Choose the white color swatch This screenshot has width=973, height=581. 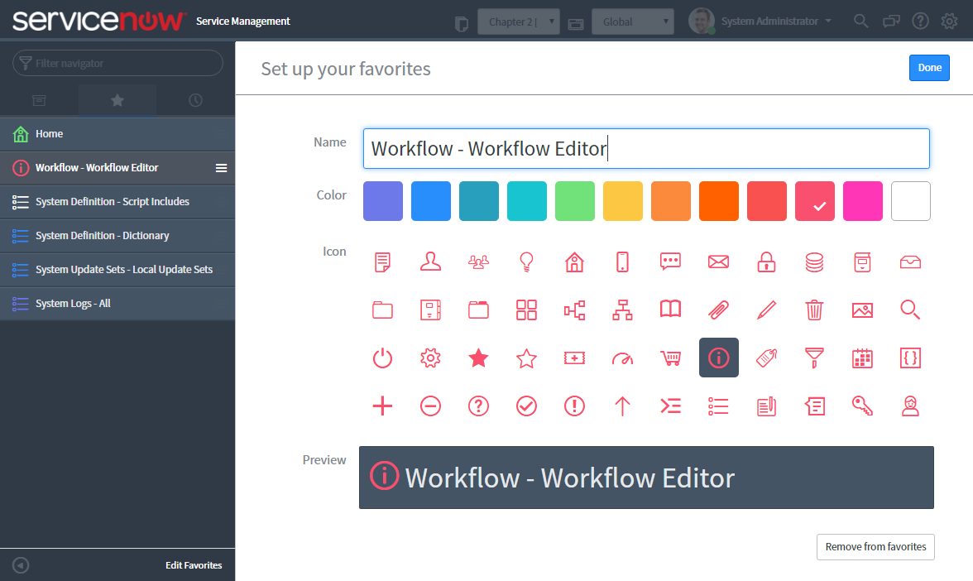click(911, 201)
